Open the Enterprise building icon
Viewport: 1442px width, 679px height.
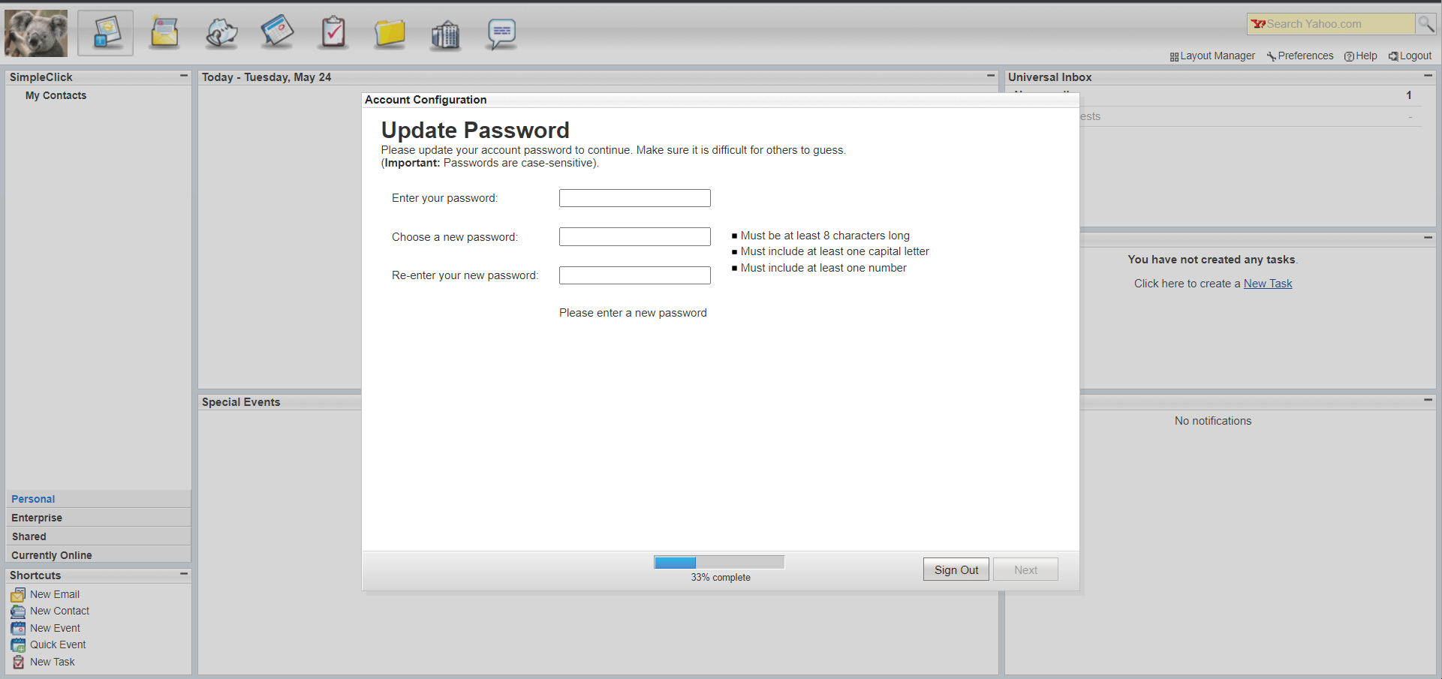tap(445, 35)
